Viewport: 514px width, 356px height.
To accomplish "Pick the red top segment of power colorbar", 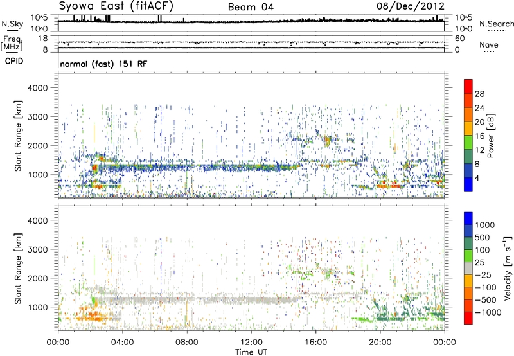I will [468, 87].
